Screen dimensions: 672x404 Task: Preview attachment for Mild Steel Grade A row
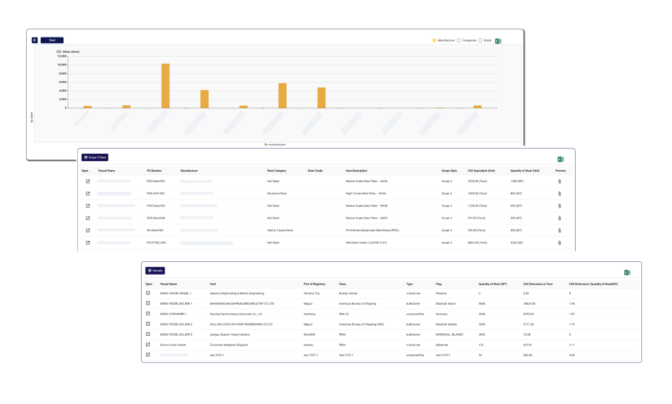click(559, 243)
